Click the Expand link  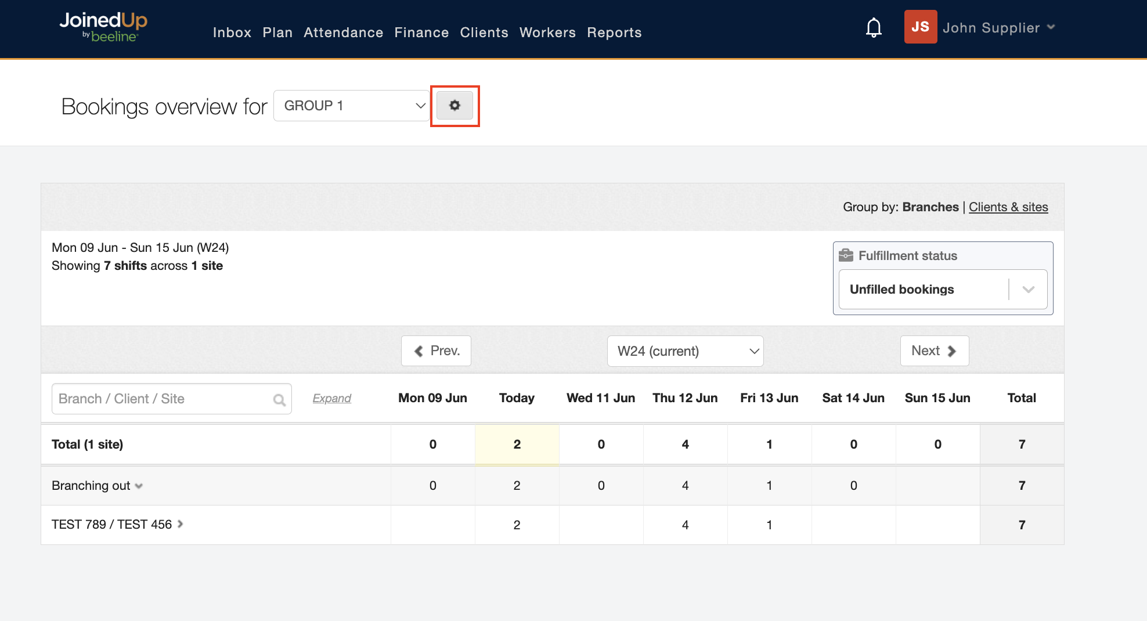coord(331,398)
